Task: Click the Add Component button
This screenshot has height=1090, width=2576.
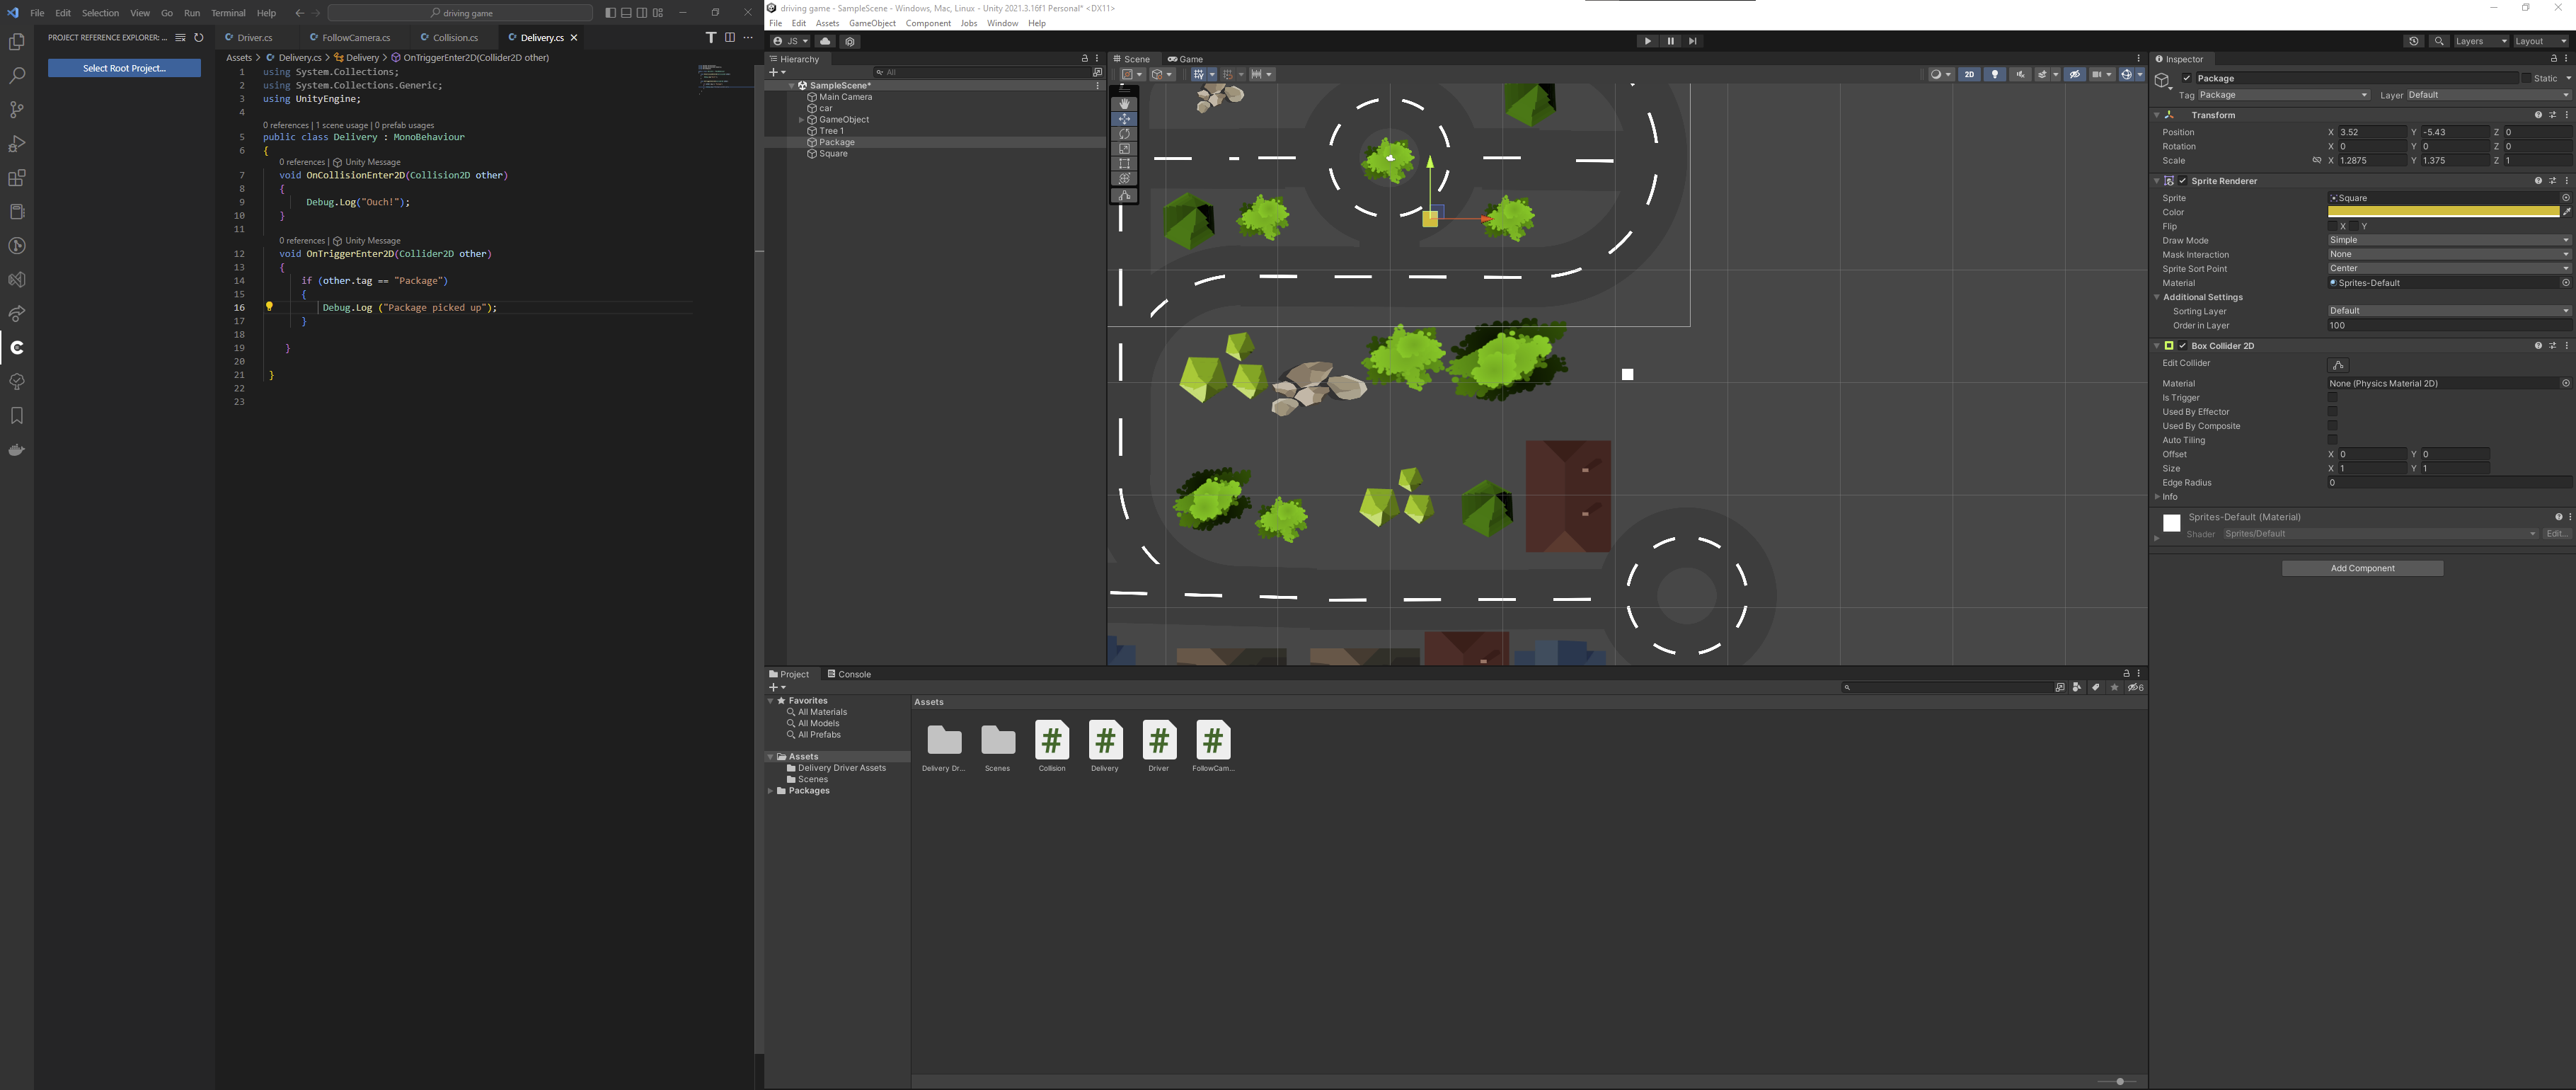Action: point(2361,568)
